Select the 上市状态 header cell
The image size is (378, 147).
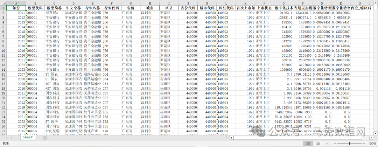point(265,8)
